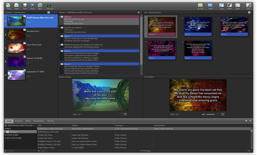257x155 pixels.
Task: Toggle the Logo output button
Action: point(221,6)
